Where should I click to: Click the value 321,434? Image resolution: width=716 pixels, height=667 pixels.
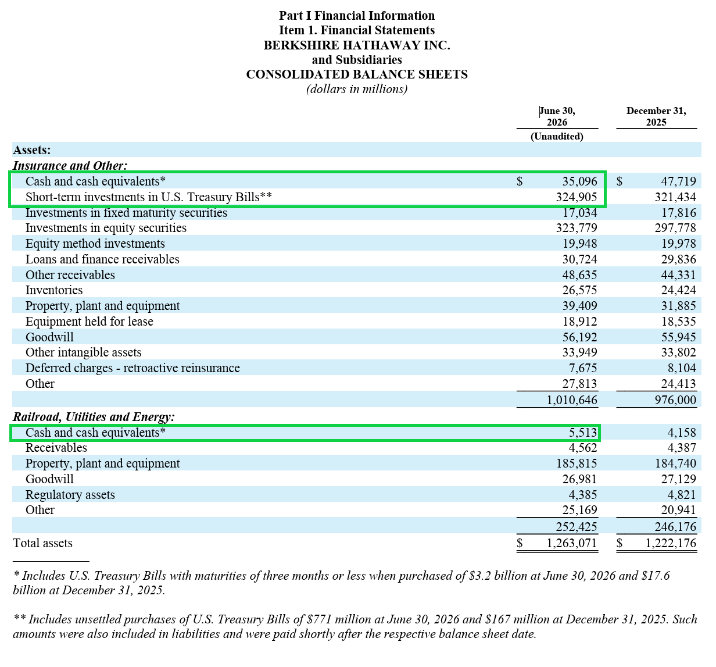675,197
